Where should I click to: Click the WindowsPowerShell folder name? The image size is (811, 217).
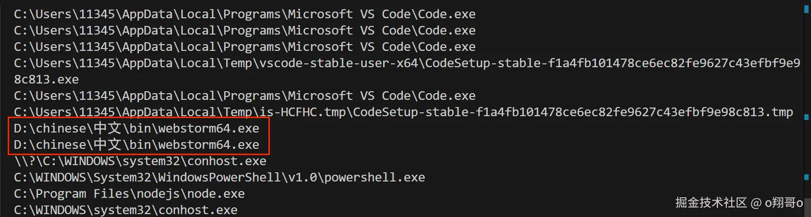click(x=219, y=178)
